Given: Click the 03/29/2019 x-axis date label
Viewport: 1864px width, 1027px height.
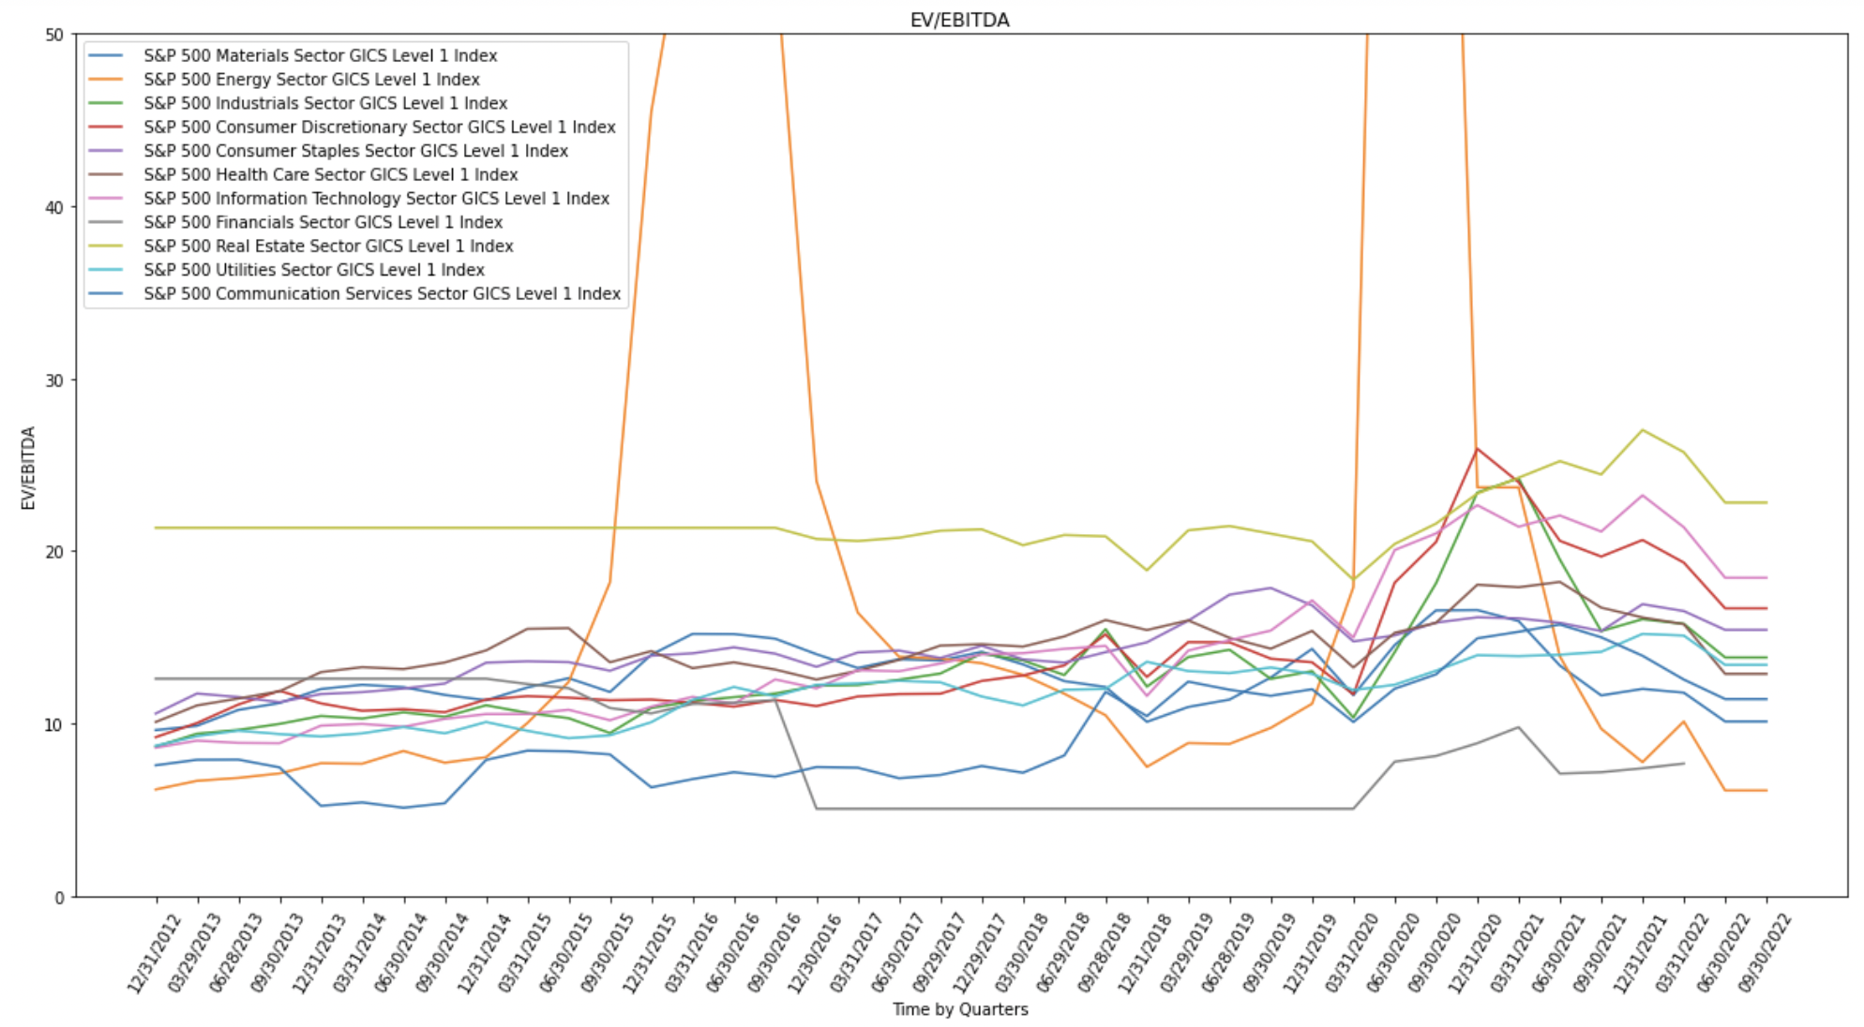Looking at the screenshot, I should click(x=1185, y=953).
